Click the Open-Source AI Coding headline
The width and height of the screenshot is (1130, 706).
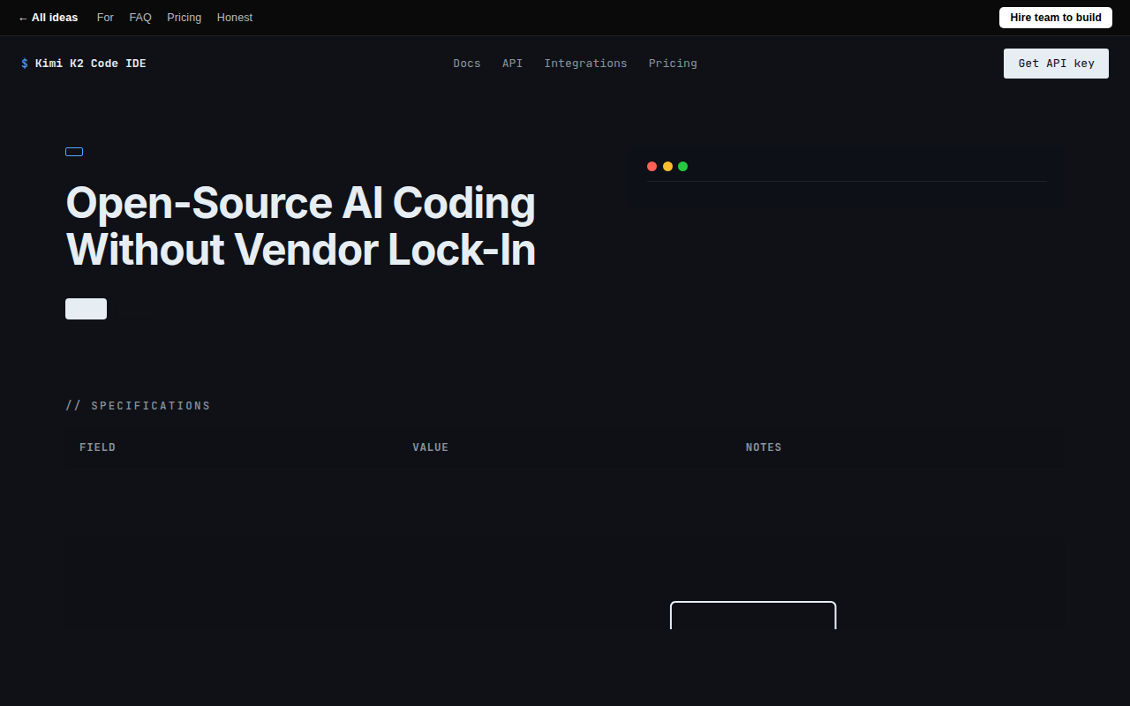(x=301, y=226)
